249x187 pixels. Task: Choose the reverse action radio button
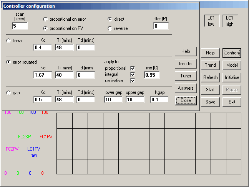110,28
